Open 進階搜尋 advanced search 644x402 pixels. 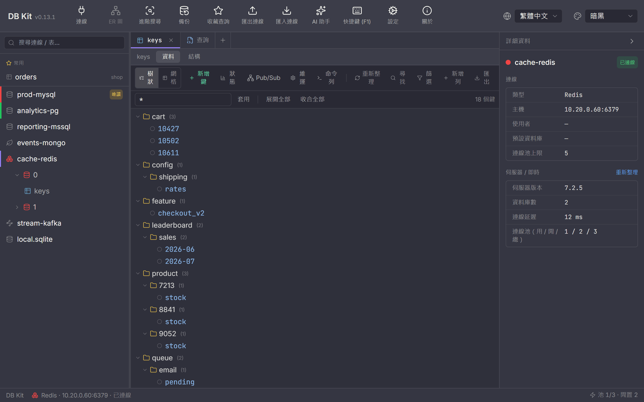coord(150,16)
